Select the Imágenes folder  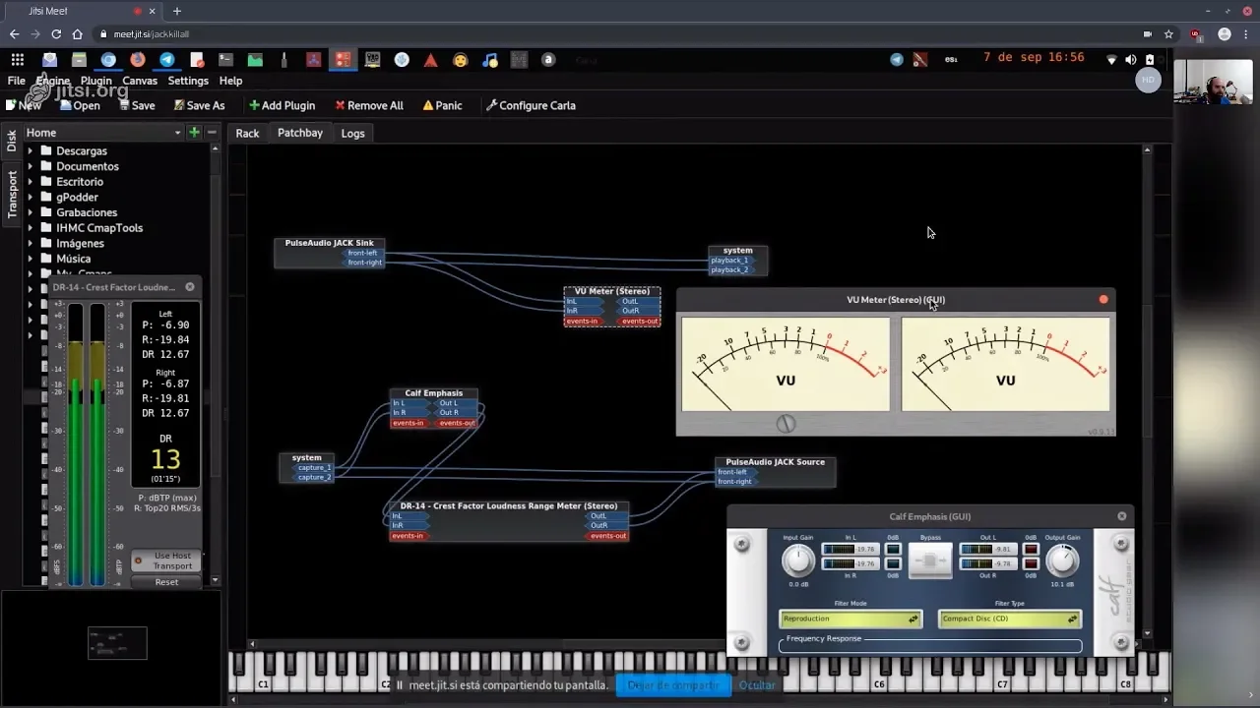pos(80,243)
